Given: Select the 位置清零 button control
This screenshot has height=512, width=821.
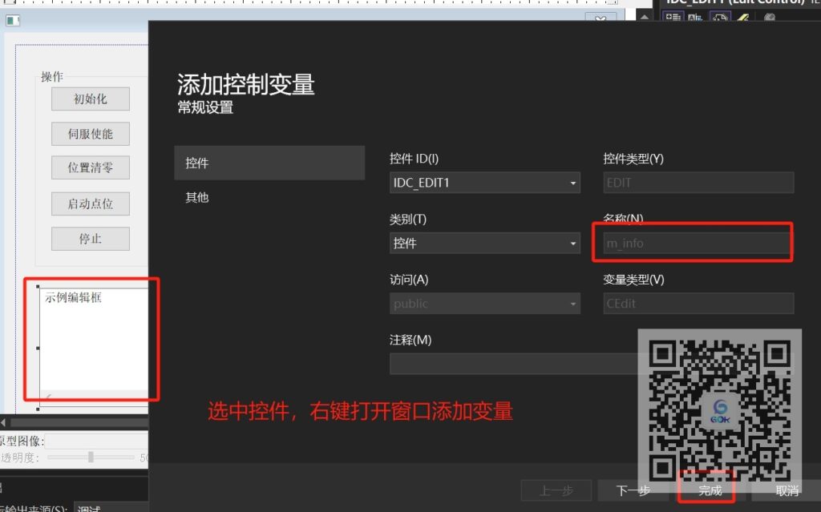Looking at the screenshot, I should [90, 168].
